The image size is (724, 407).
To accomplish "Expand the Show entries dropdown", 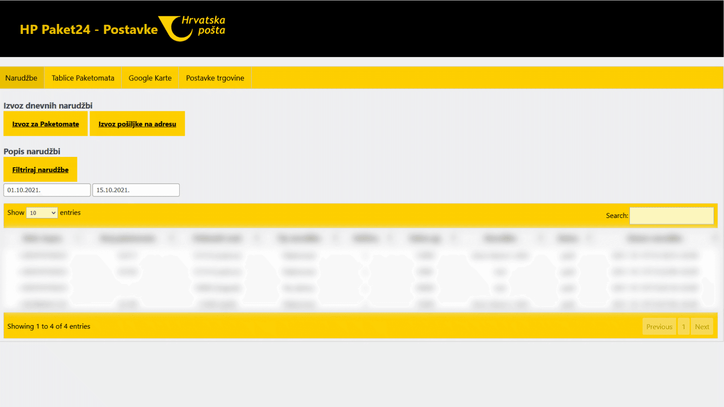I will [x=42, y=213].
